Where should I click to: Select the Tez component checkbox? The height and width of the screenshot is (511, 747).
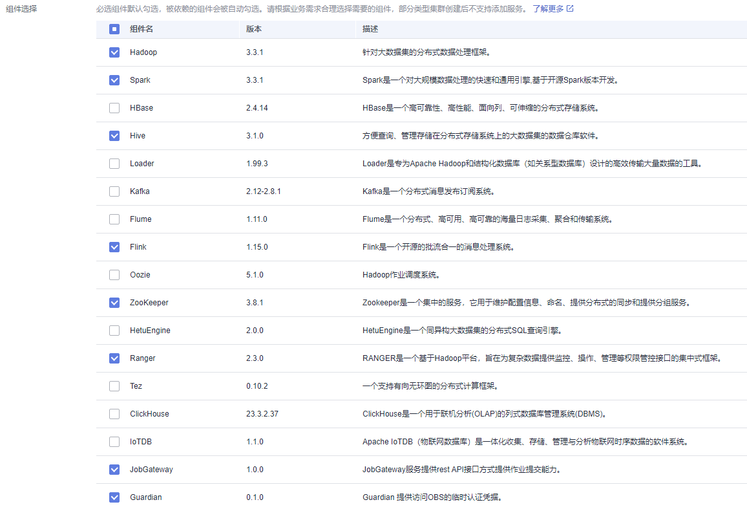pos(114,386)
